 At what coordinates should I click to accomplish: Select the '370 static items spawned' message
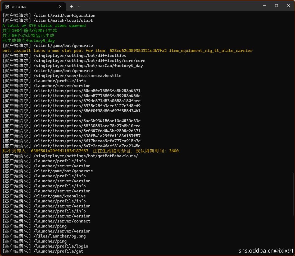pos(44,26)
